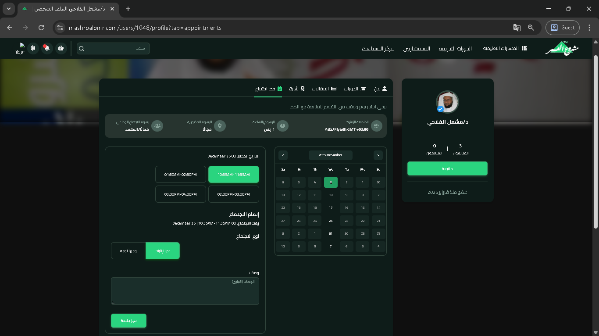Click the zoom magnifier icon in the address bar
The image size is (599, 336).
[x=531, y=28]
